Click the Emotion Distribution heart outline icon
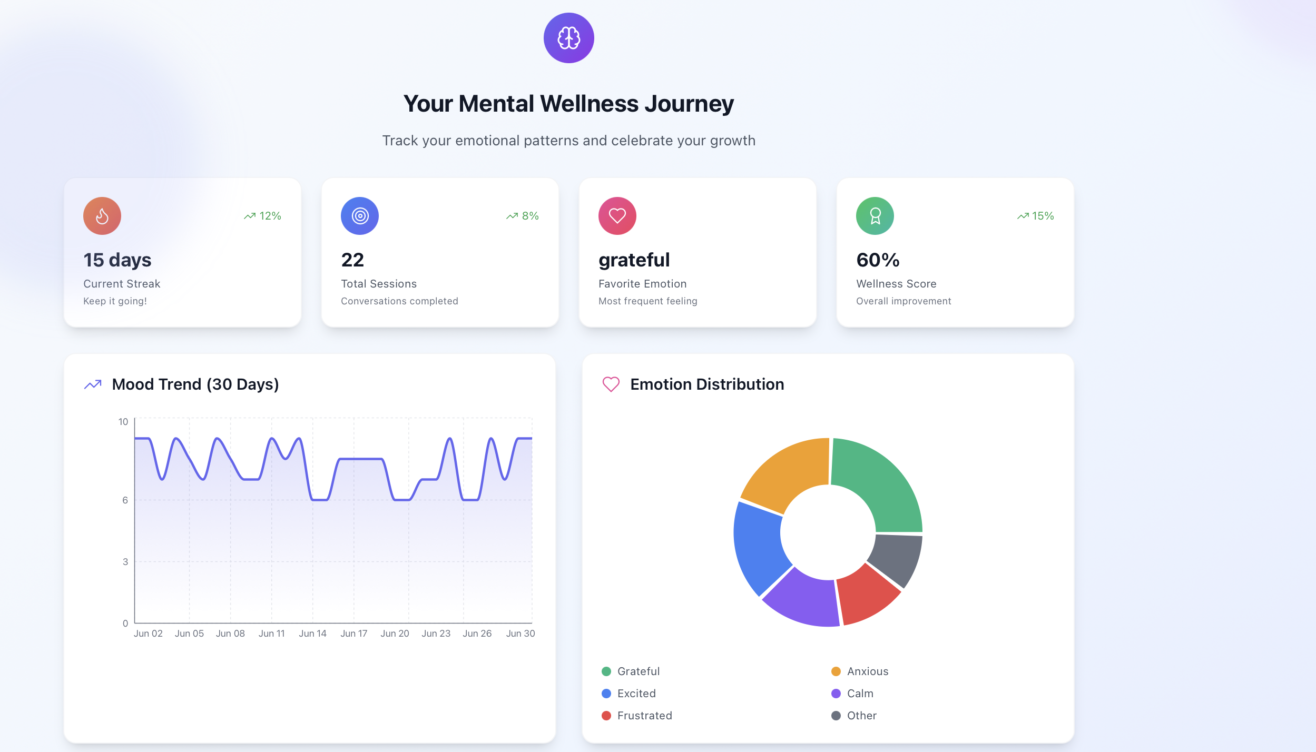The width and height of the screenshot is (1316, 752). pos(611,384)
